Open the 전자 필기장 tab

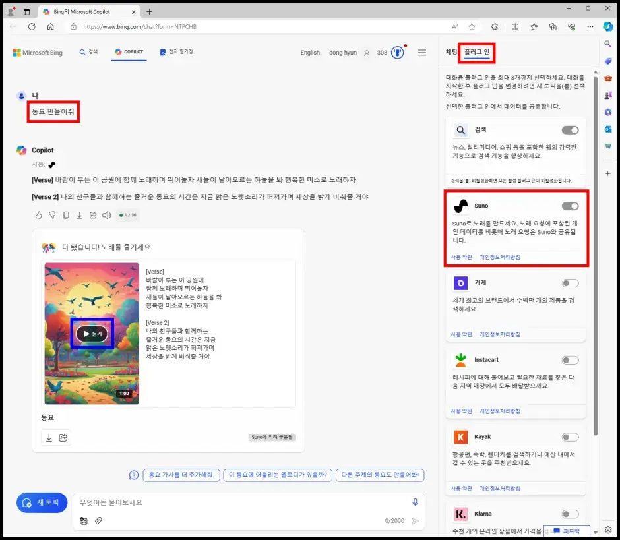[176, 52]
